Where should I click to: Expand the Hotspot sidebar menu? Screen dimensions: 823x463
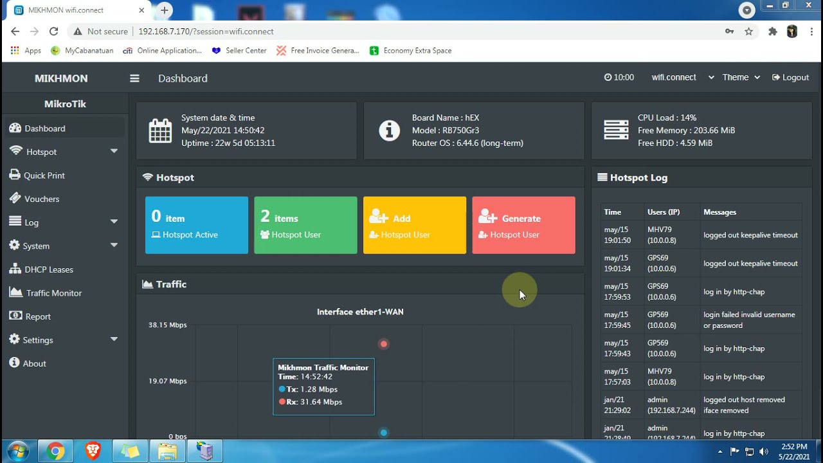(x=64, y=152)
